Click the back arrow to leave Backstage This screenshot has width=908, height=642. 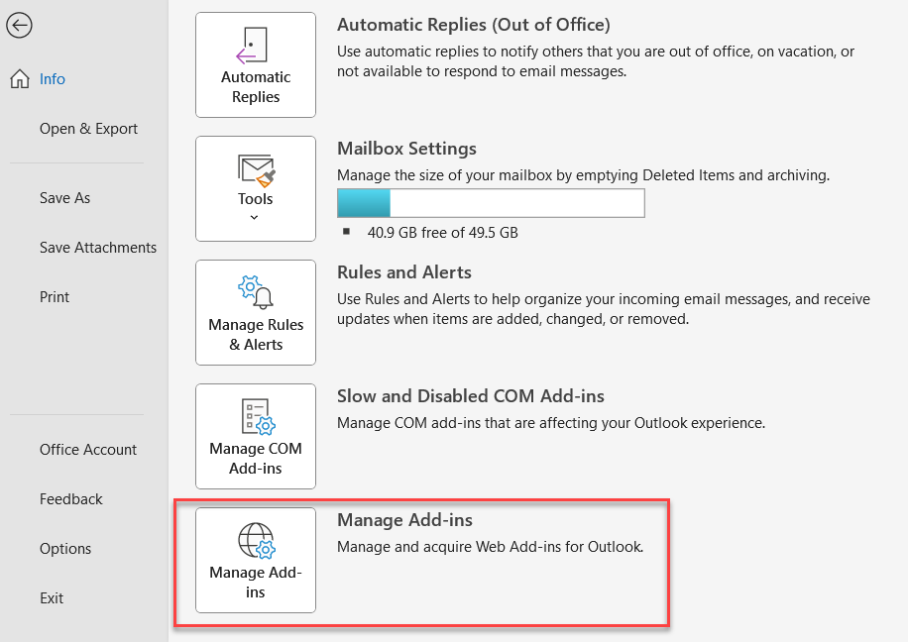19,26
